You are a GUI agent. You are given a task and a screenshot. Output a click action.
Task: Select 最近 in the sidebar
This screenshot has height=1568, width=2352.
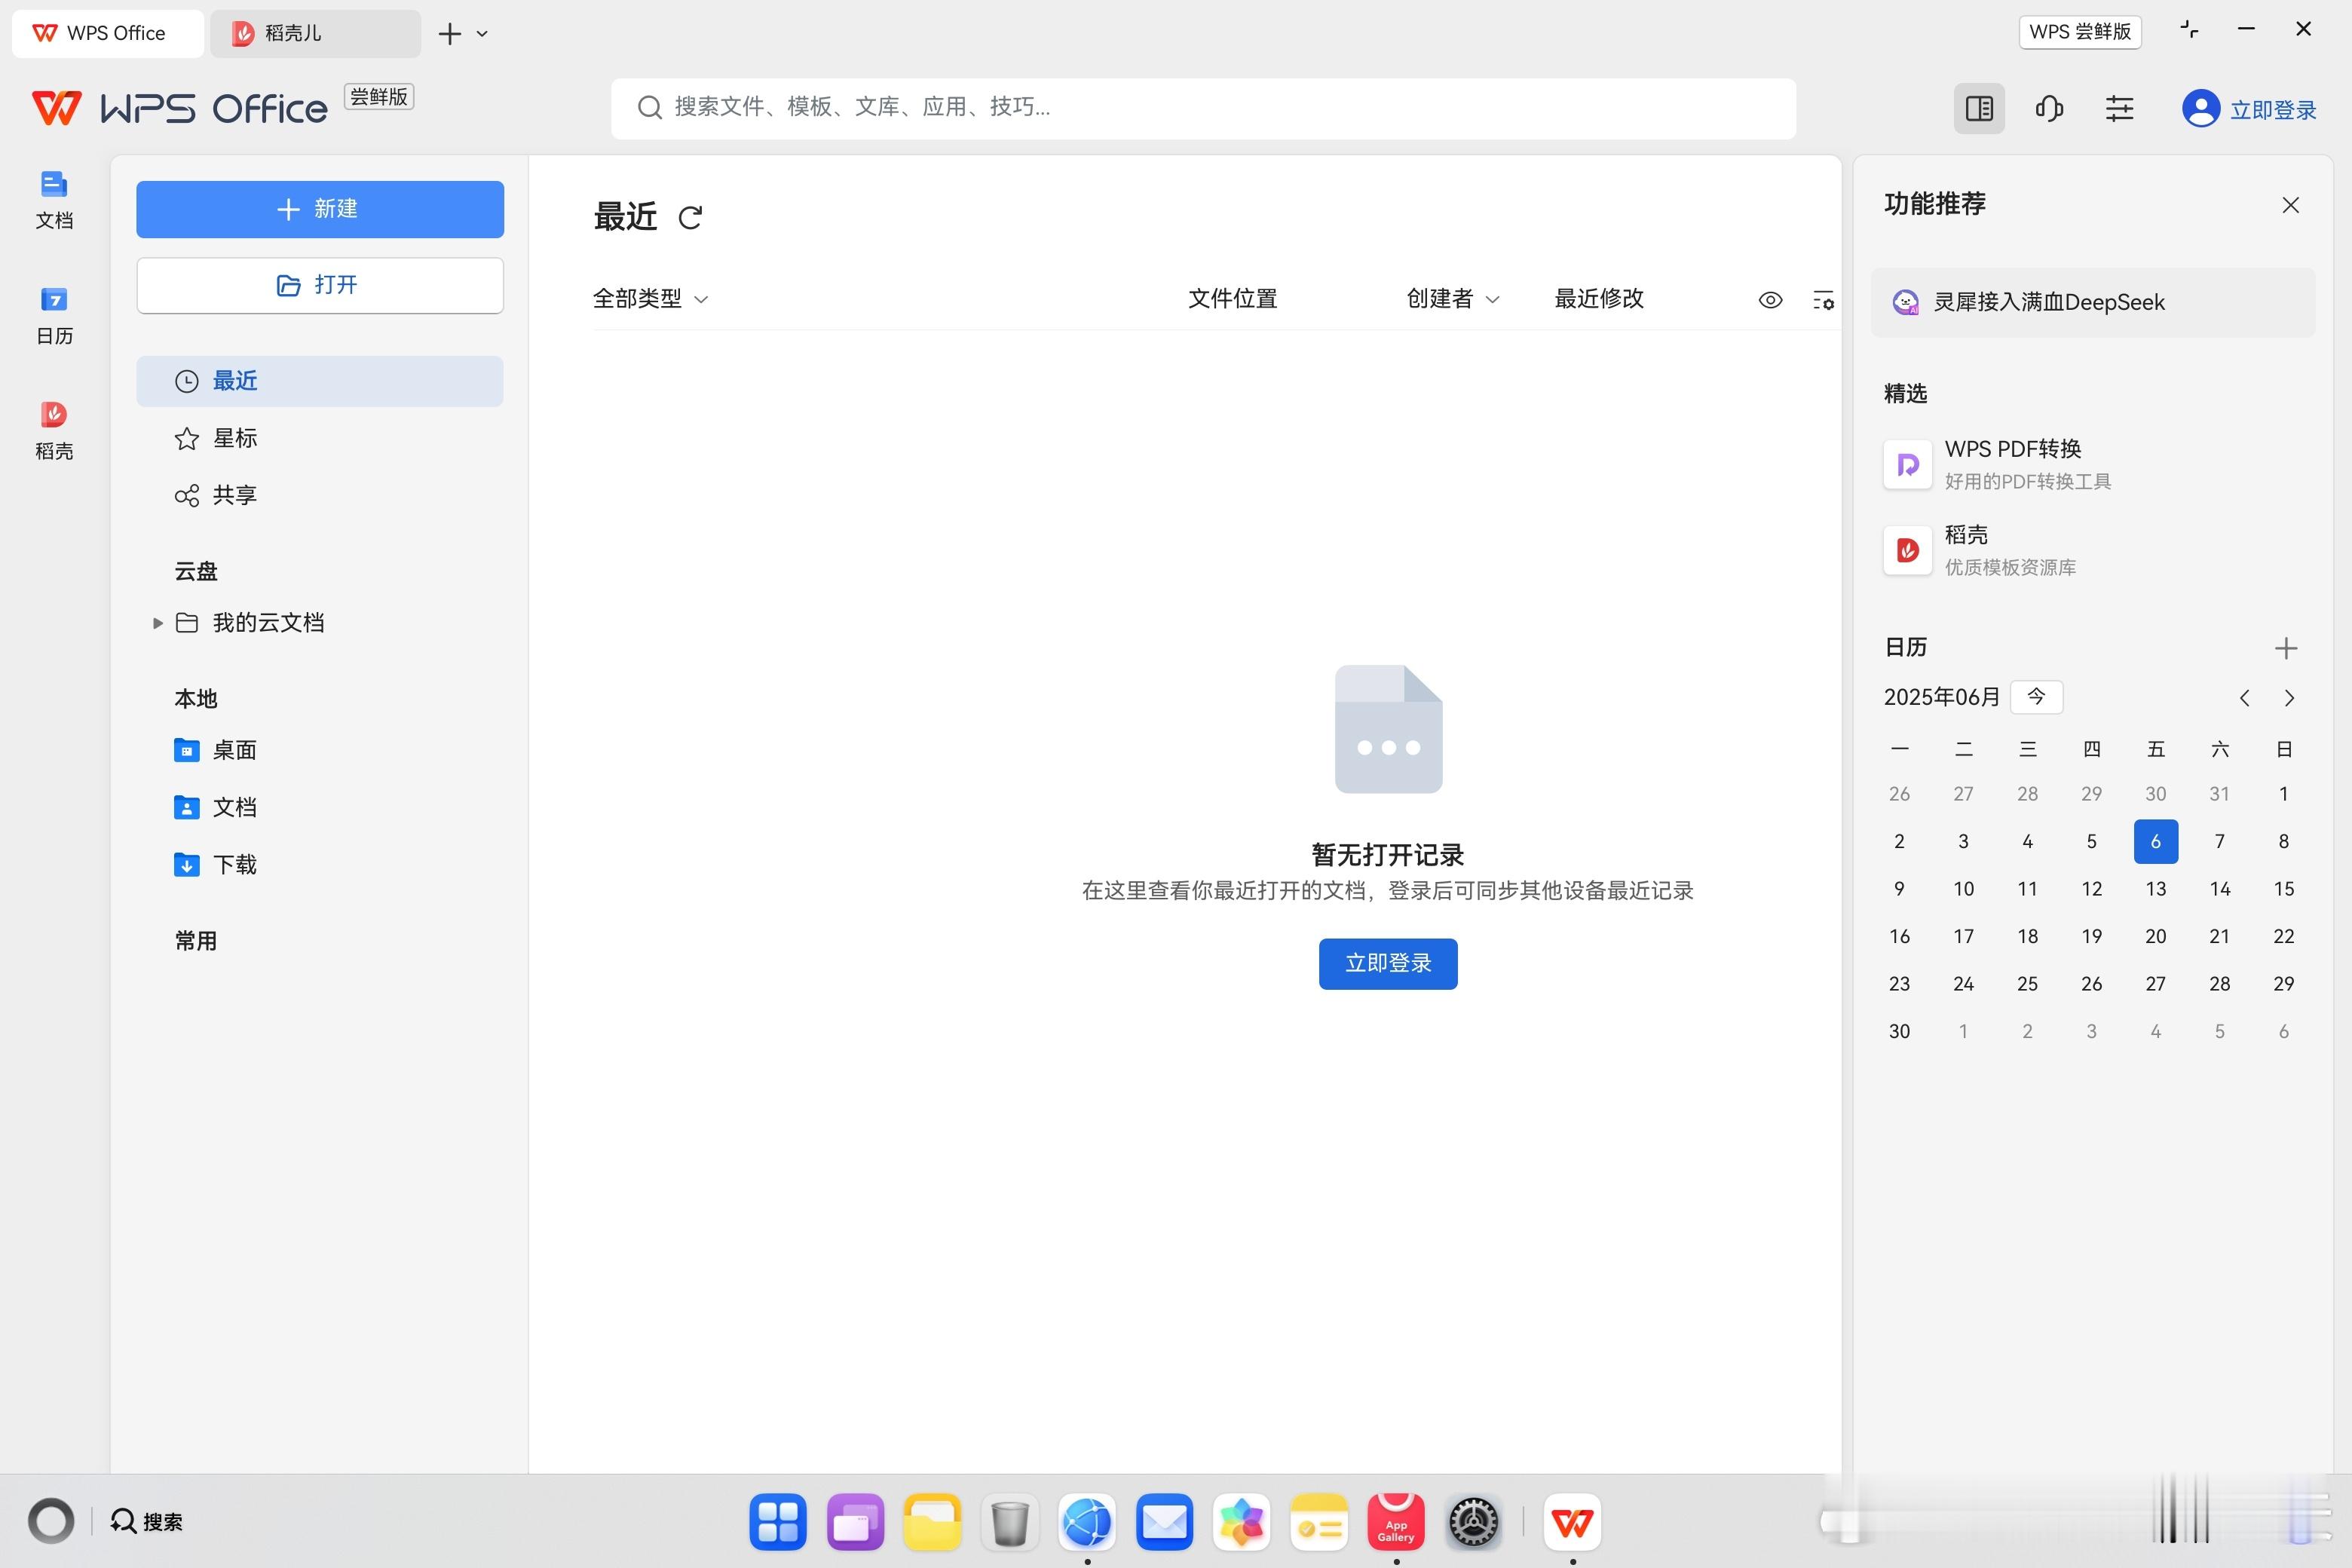[x=320, y=381]
